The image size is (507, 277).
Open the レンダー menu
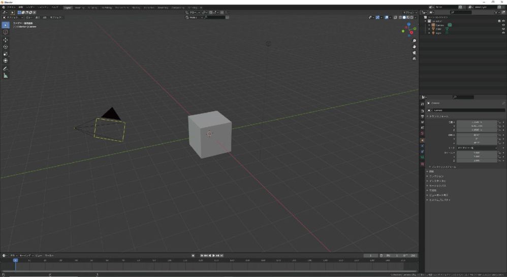coord(30,7)
